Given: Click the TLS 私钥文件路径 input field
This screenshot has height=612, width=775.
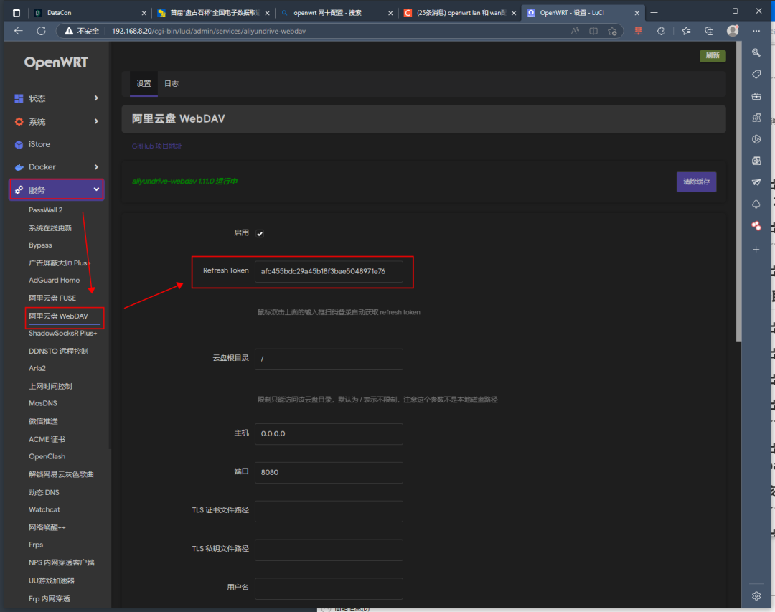Looking at the screenshot, I should [329, 550].
